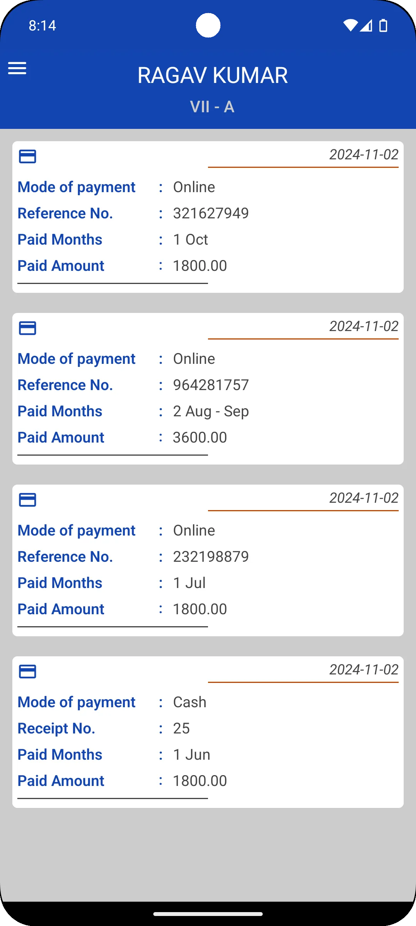Select reference number 232198879
Viewport: 416px width, 926px height.
[211, 557]
